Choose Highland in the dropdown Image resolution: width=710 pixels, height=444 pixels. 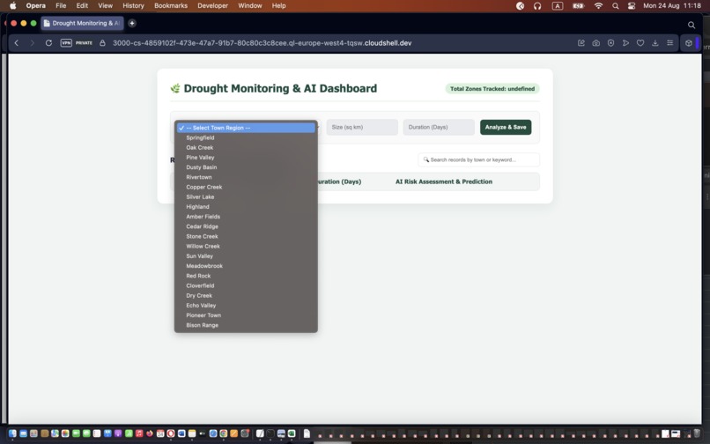click(246, 207)
